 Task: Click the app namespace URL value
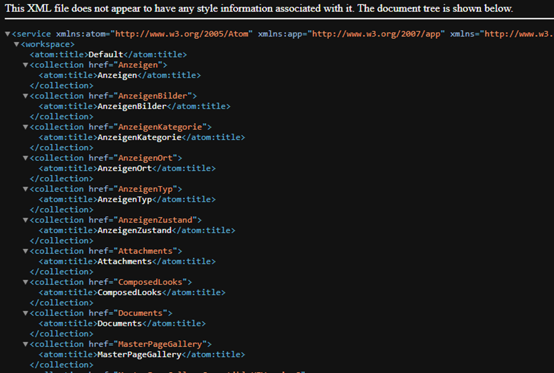pos(376,34)
